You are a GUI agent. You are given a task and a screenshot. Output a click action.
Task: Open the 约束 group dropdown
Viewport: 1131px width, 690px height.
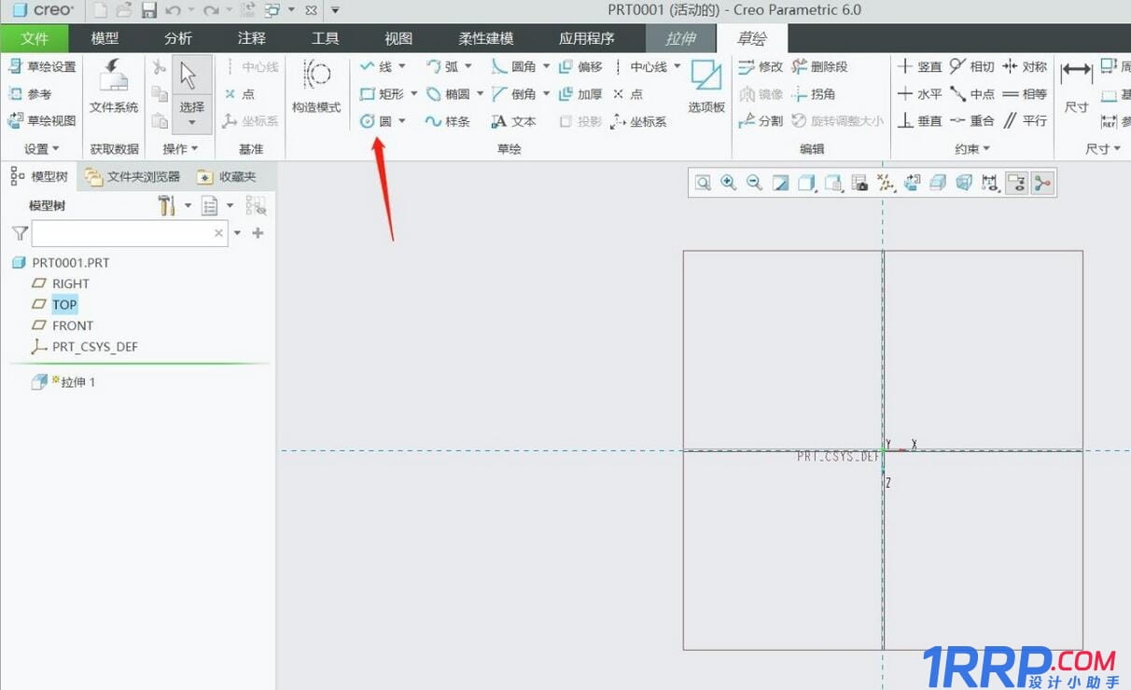pyautogui.click(x=972, y=149)
